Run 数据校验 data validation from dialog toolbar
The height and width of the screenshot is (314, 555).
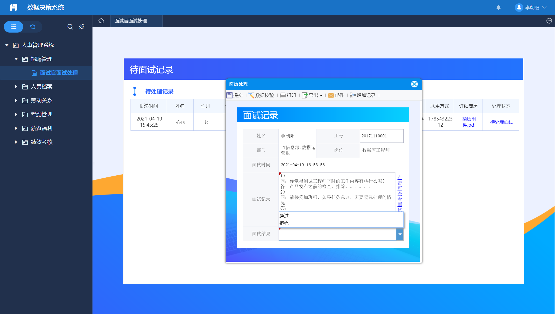(262, 95)
